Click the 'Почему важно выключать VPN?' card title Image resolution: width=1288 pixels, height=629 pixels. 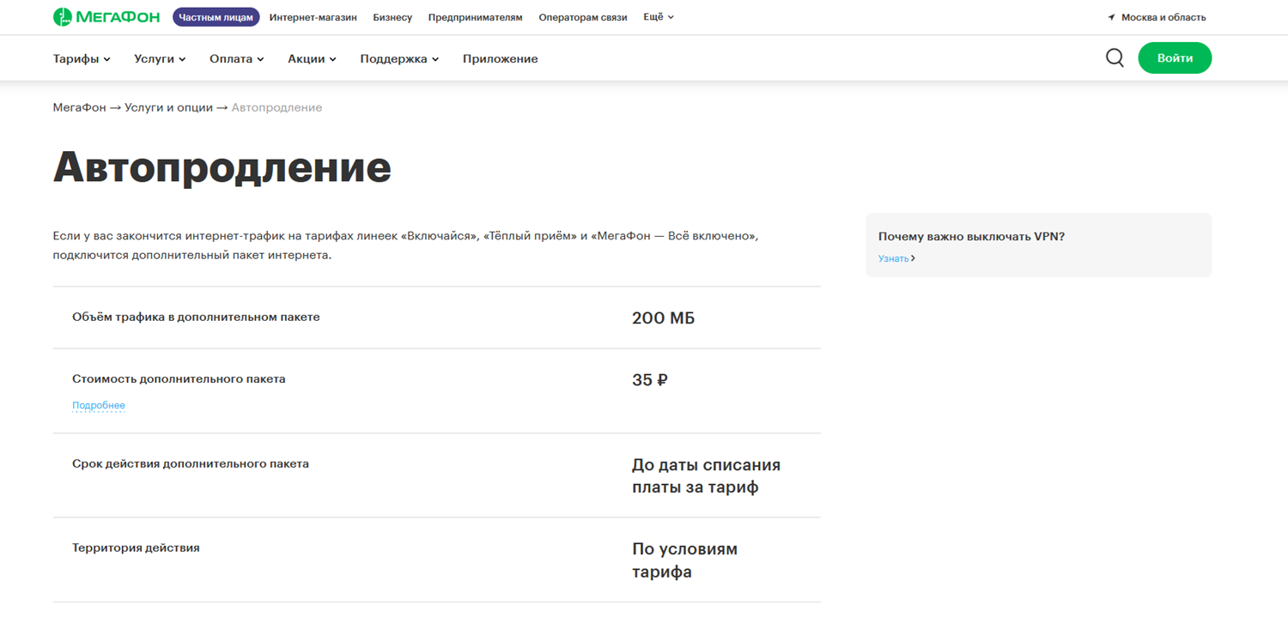tap(971, 237)
